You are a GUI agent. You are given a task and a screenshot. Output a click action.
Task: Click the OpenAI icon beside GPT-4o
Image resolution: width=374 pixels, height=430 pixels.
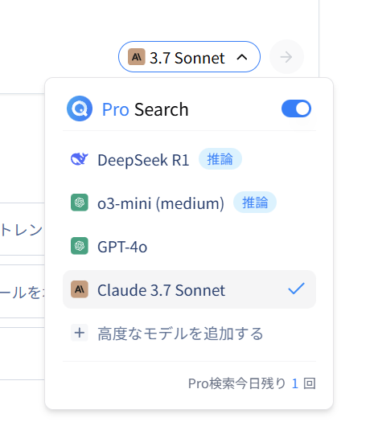[80, 246]
